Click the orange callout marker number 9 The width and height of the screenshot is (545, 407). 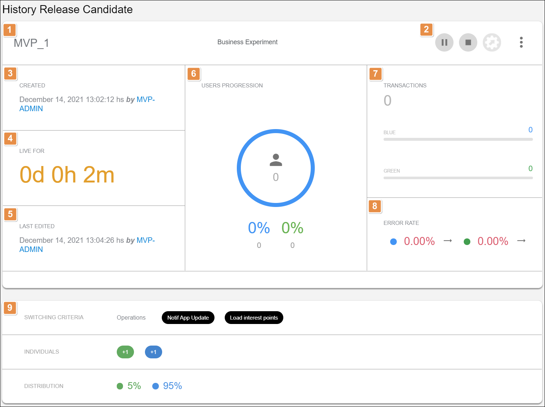click(x=10, y=308)
